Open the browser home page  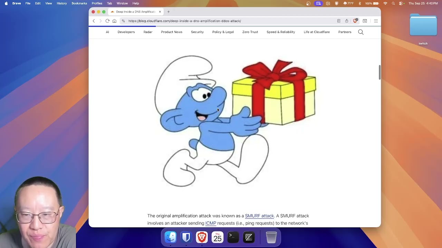(114, 21)
